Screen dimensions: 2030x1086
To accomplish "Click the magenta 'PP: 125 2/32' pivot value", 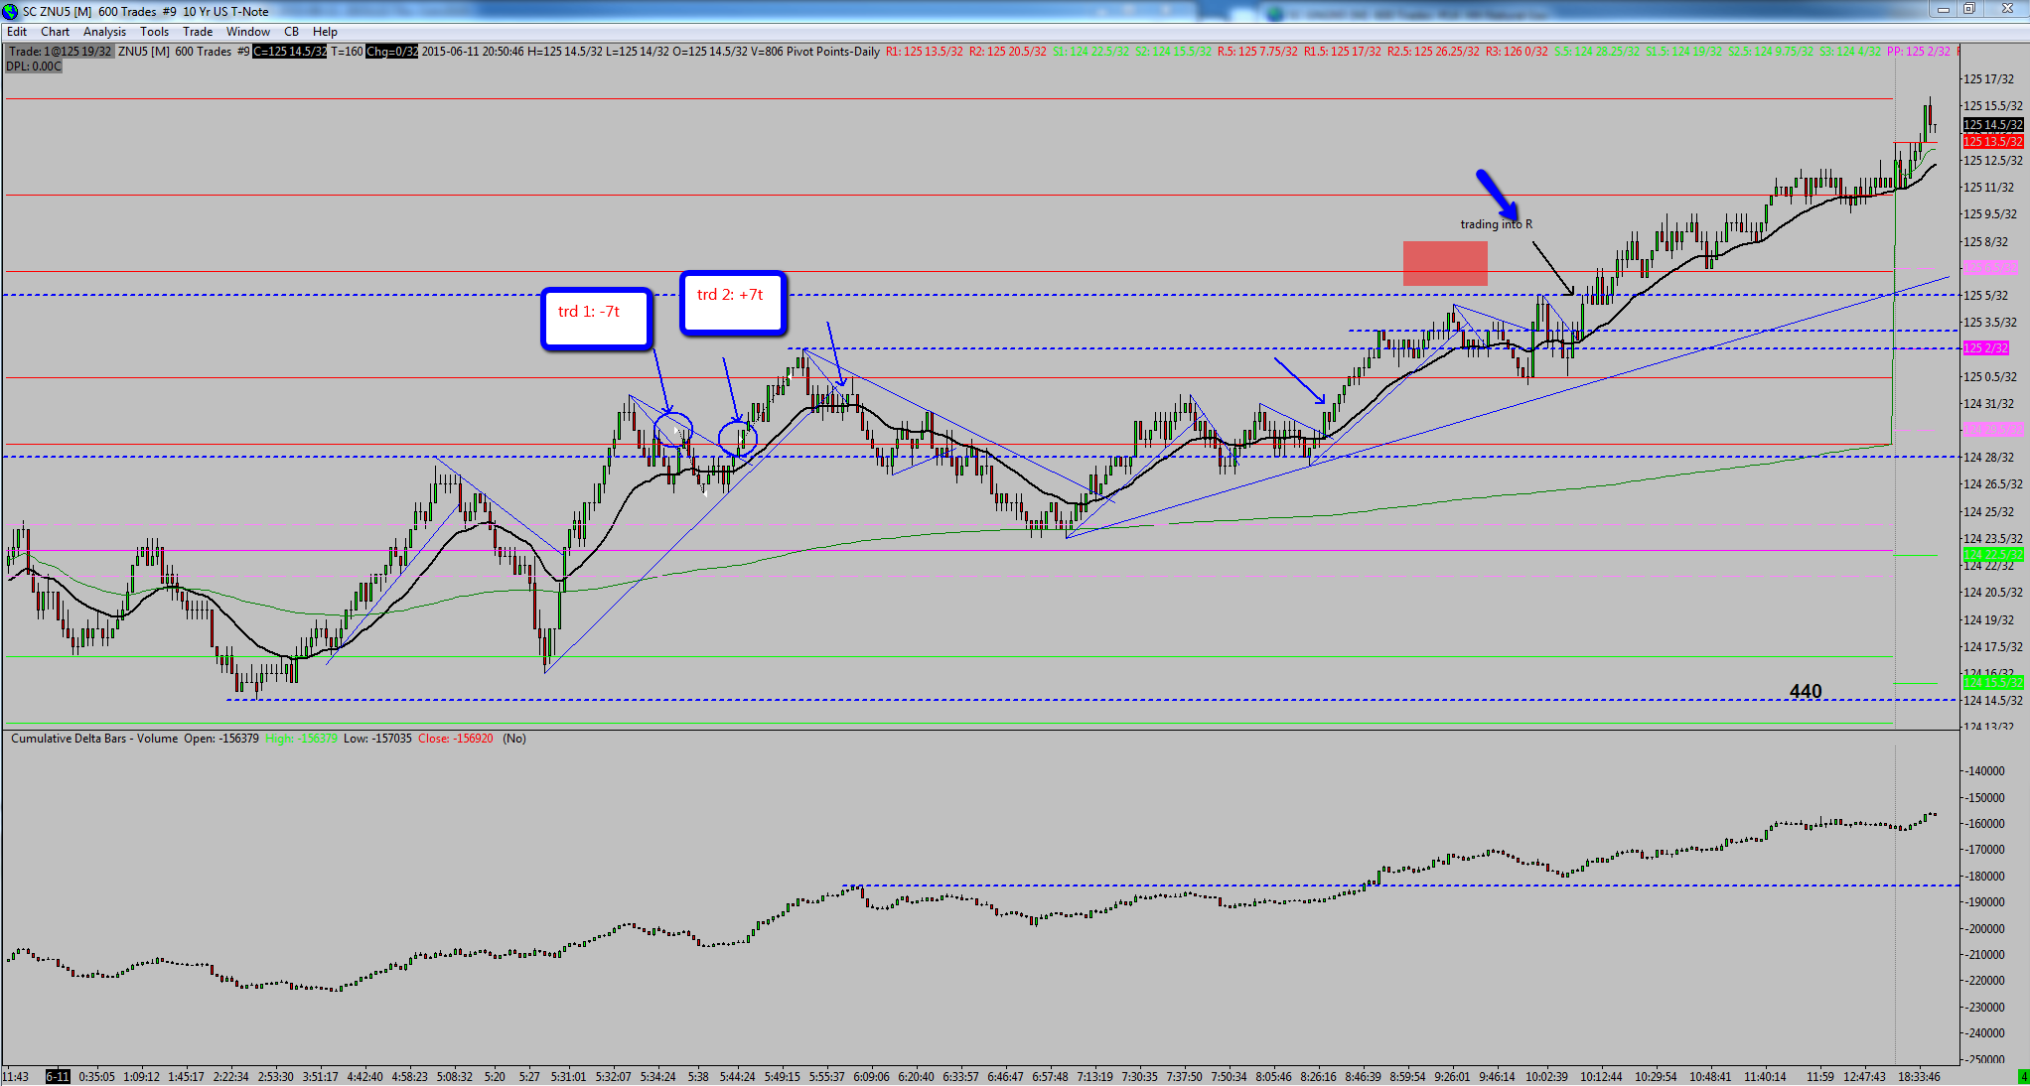I will [x=1919, y=52].
